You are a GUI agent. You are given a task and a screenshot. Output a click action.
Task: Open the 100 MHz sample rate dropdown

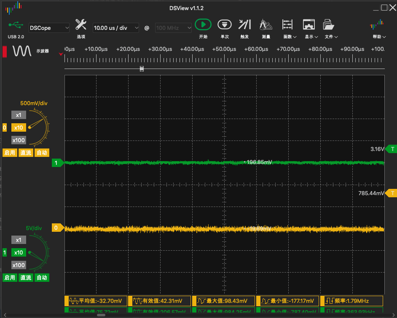pos(173,28)
